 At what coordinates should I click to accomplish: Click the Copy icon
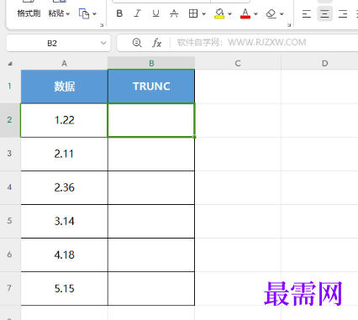click(x=84, y=13)
